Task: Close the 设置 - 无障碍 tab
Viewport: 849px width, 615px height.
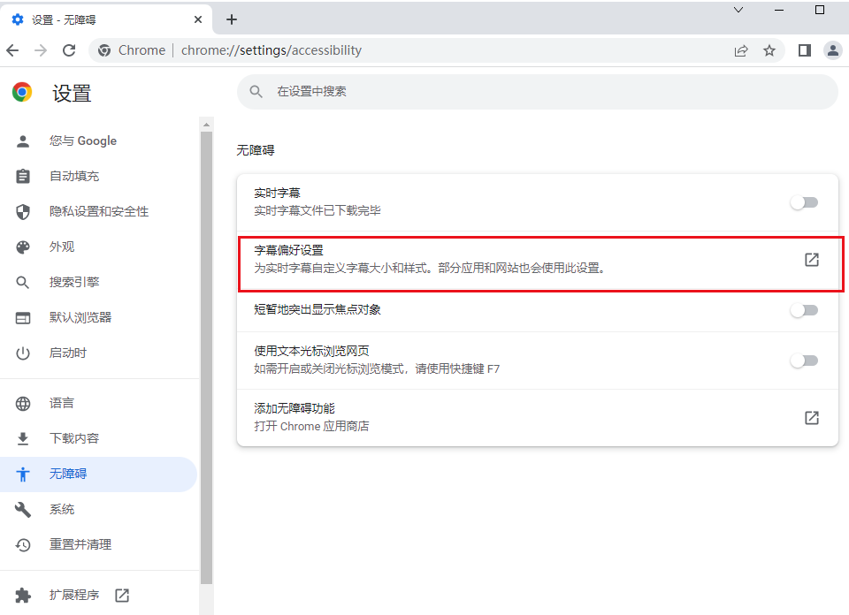Action: pos(198,19)
